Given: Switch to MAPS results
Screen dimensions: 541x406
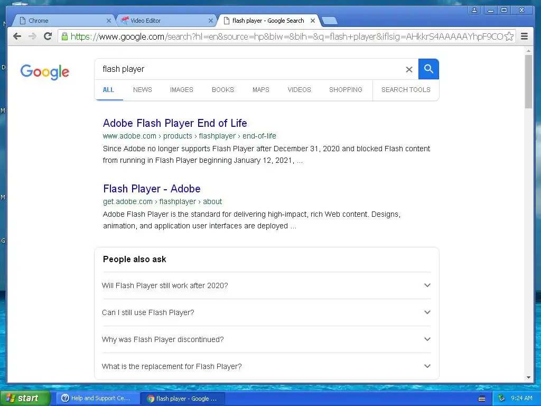Looking at the screenshot, I should coord(261,90).
